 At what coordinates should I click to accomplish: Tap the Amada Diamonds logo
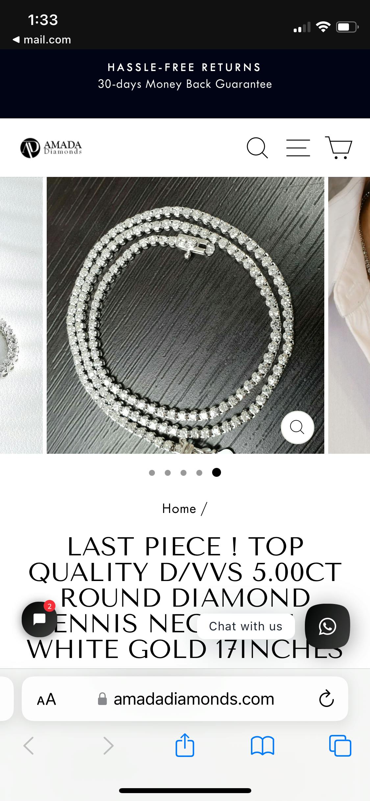pyautogui.click(x=51, y=148)
